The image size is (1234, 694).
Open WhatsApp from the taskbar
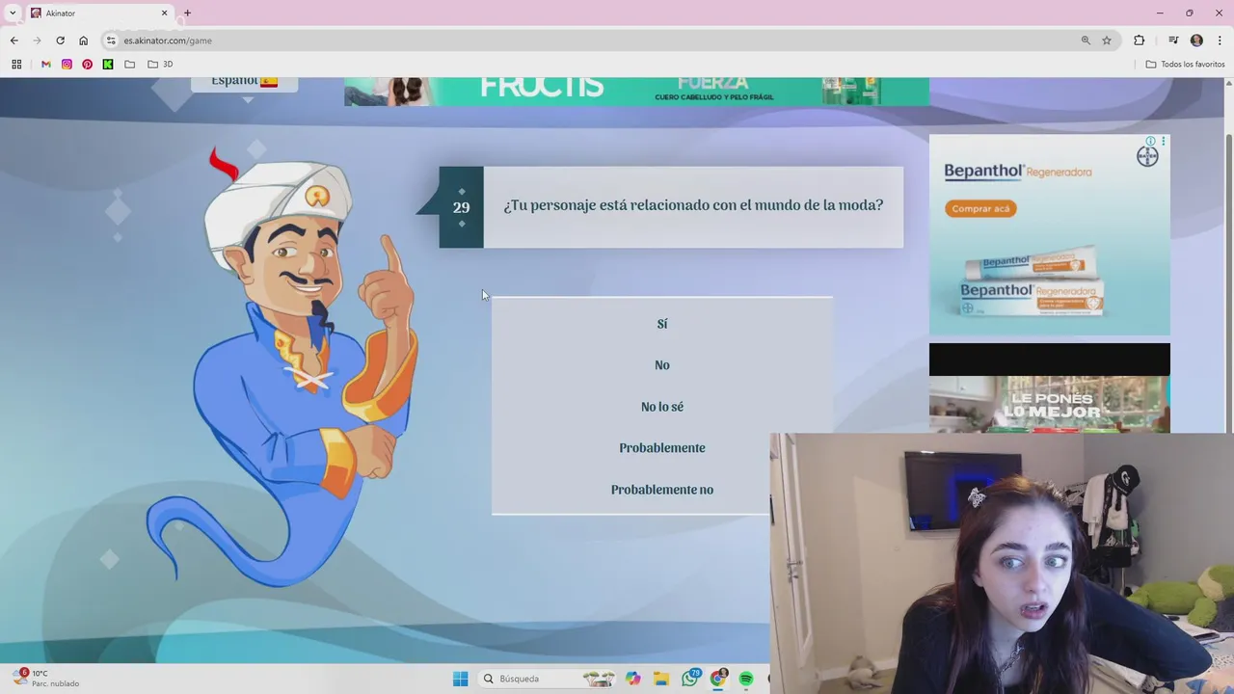tap(689, 679)
